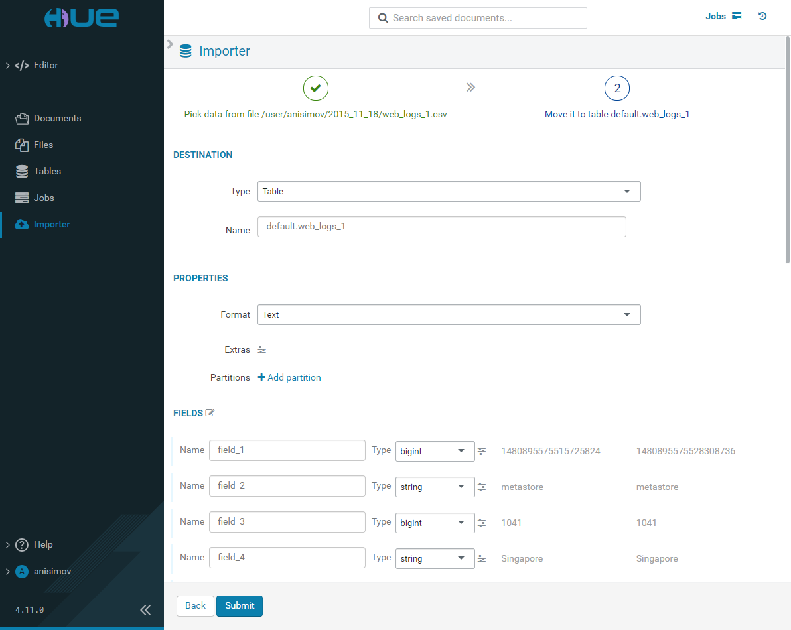Click the first Singapore sample value
Screen dimensions: 791x630
click(522, 559)
